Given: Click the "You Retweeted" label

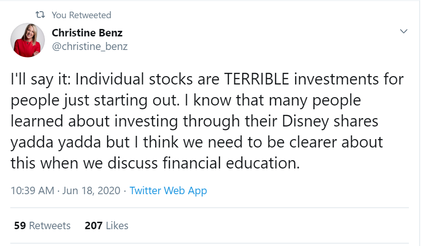Looking at the screenshot, I should click(81, 15).
